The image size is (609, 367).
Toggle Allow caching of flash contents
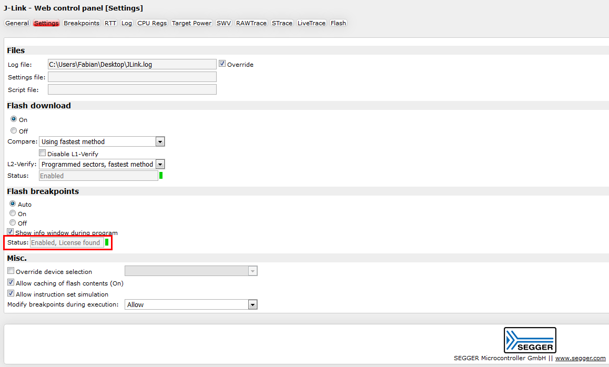(11, 282)
